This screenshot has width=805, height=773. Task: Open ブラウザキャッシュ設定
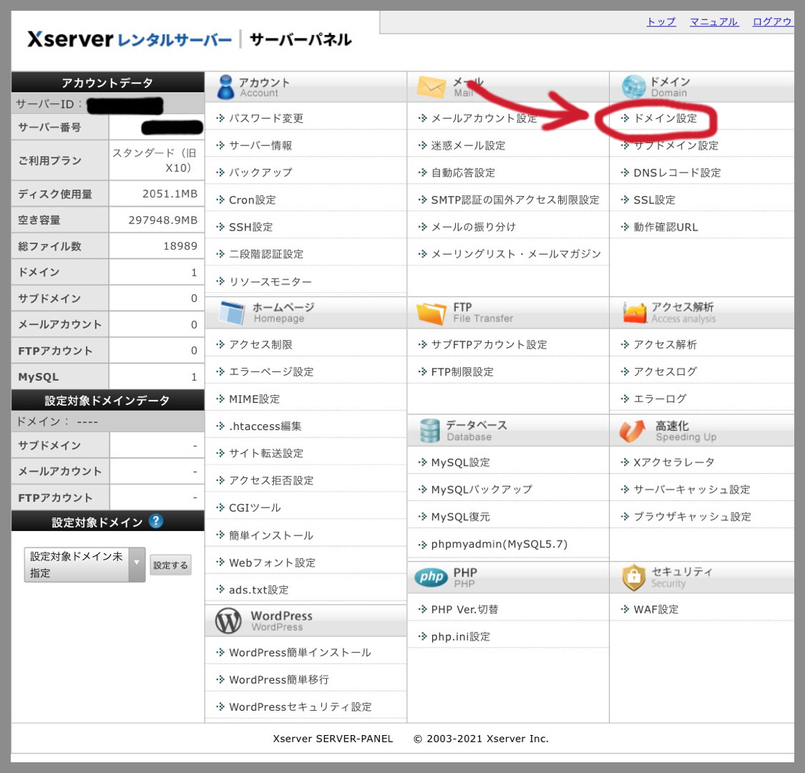click(692, 517)
